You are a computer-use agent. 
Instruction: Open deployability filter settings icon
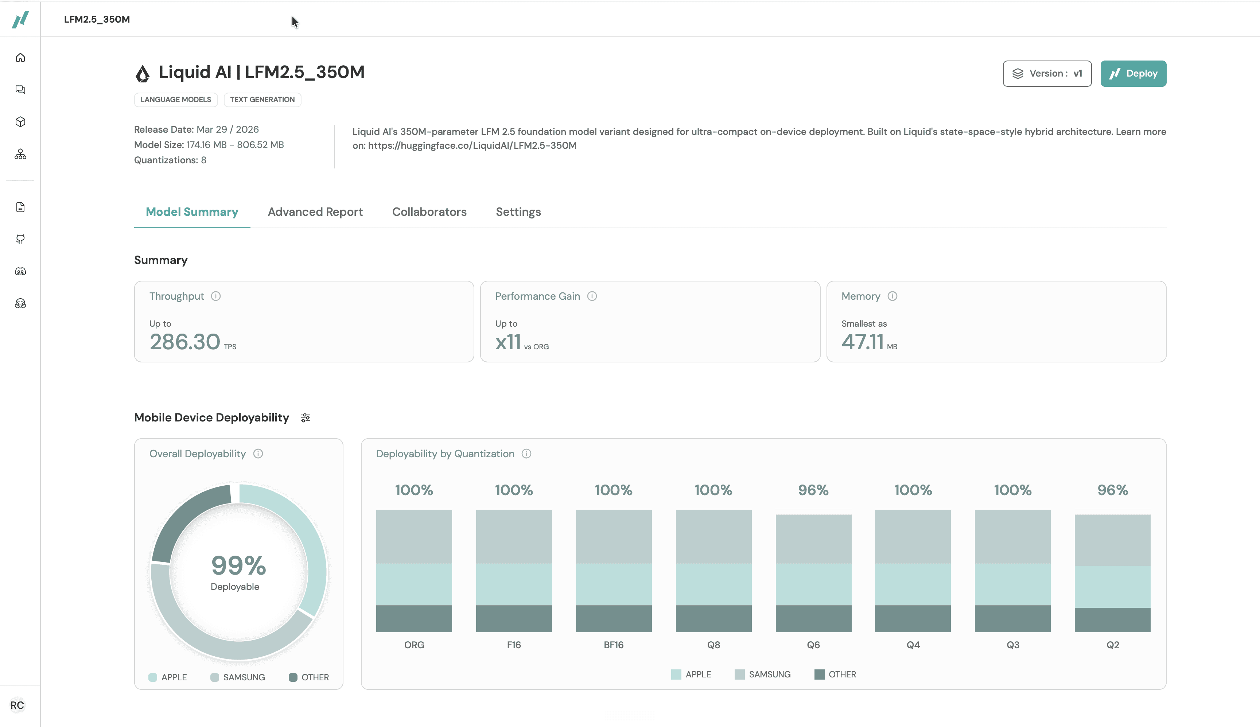click(306, 418)
